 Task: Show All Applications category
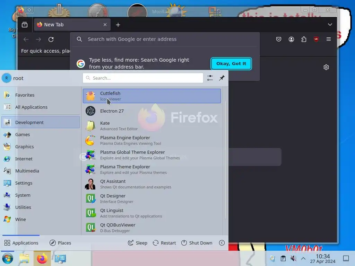(41, 107)
